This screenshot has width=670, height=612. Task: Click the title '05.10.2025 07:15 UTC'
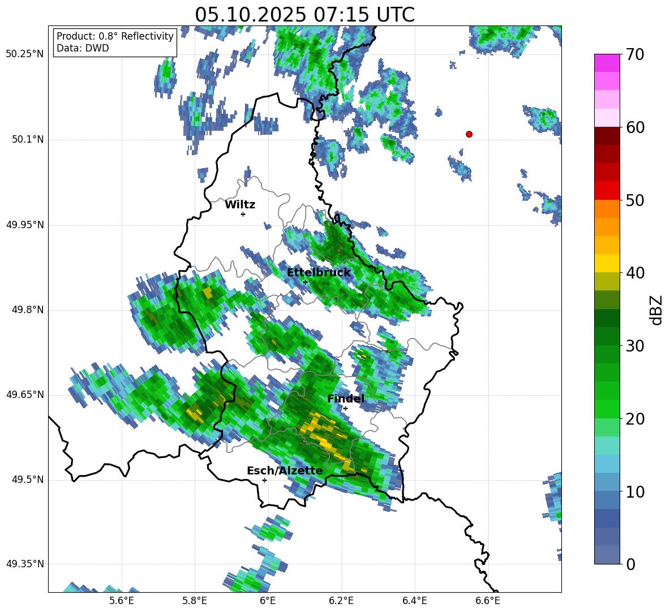click(304, 15)
